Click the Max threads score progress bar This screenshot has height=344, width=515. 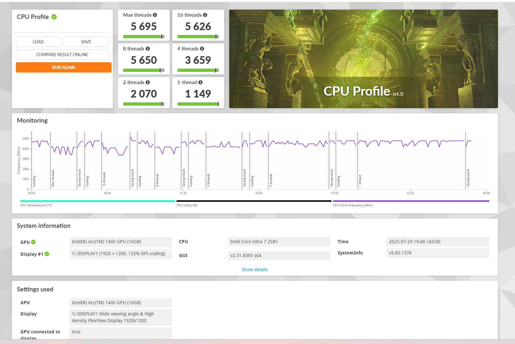(144, 37)
